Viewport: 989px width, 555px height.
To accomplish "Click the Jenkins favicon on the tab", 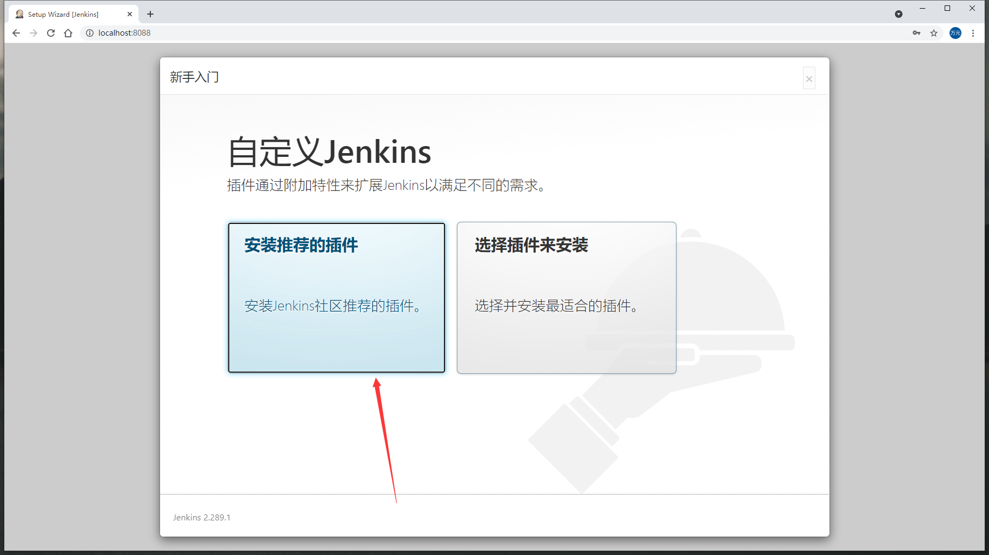I will [x=19, y=15].
